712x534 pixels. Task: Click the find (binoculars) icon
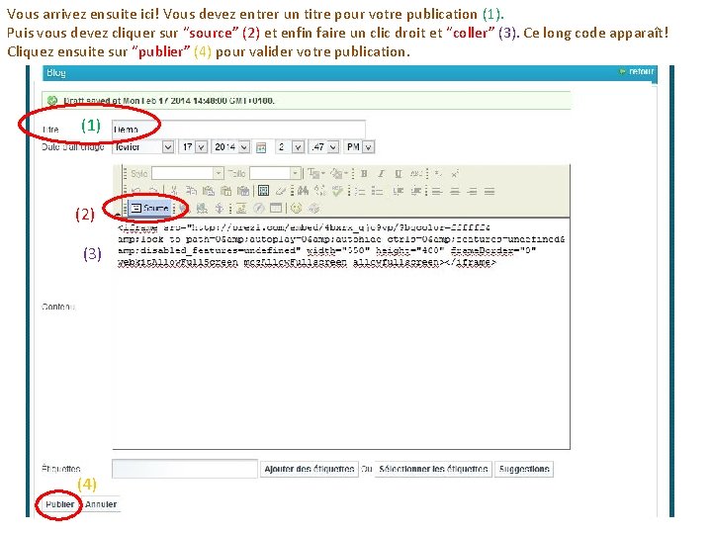pyautogui.click(x=303, y=191)
